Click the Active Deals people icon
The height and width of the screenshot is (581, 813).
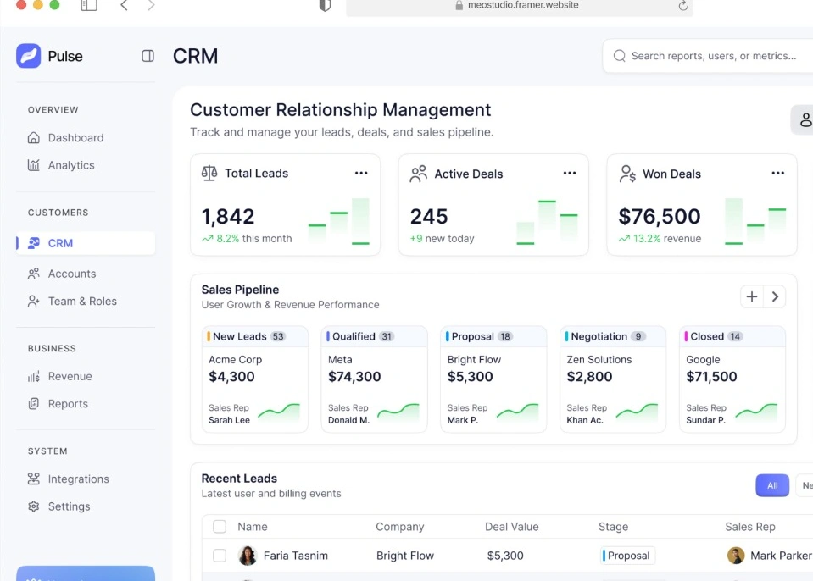tap(419, 174)
